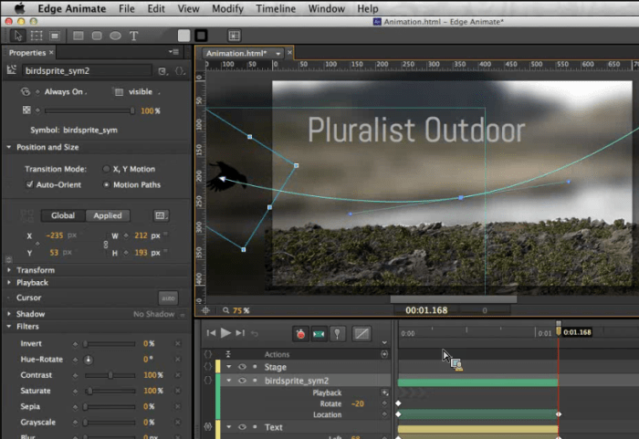The width and height of the screenshot is (639, 439).
Task: Jump to end of timeline
Action: (x=240, y=333)
